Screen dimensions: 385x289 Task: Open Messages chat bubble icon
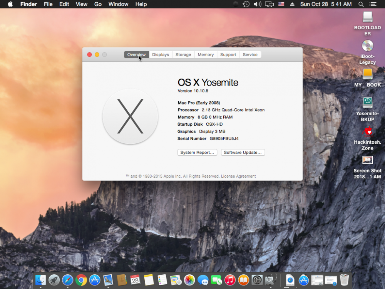tap(203, 280)
